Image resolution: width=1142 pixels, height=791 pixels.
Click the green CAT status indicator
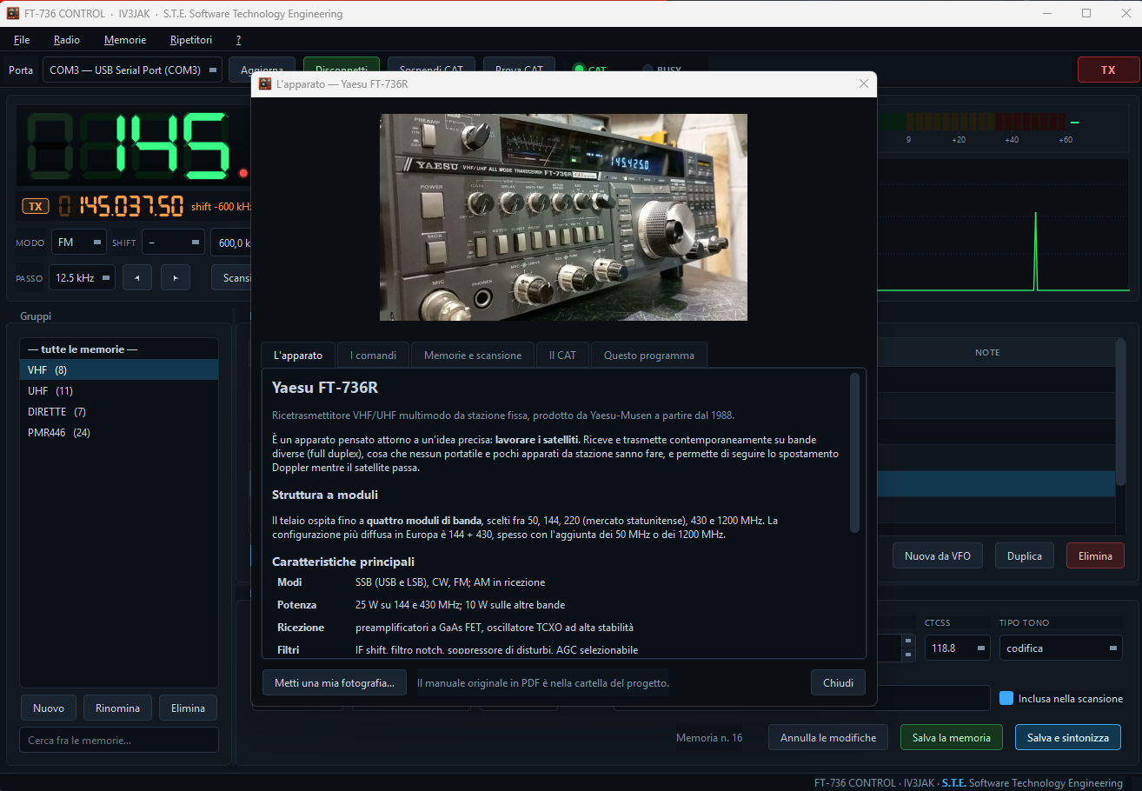click(x=578, y=70)
